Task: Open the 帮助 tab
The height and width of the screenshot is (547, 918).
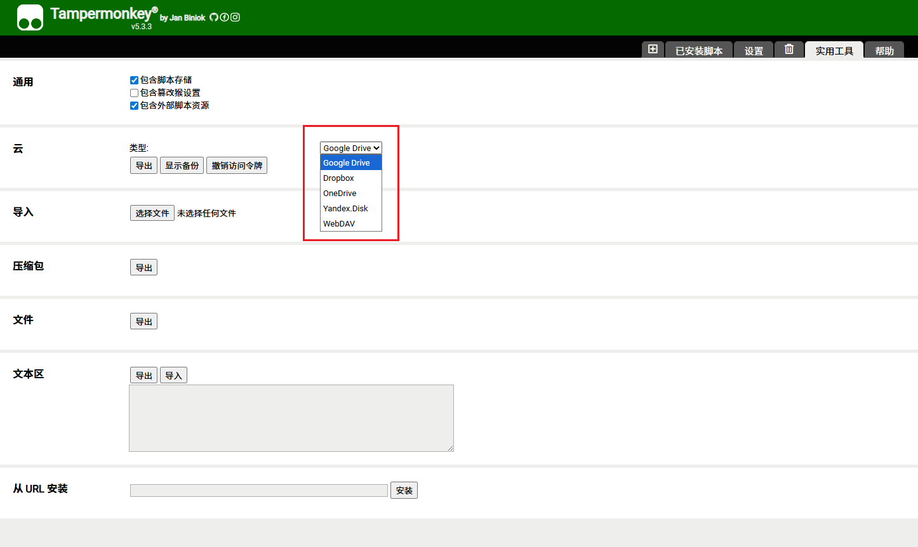Action: (884, 51)
